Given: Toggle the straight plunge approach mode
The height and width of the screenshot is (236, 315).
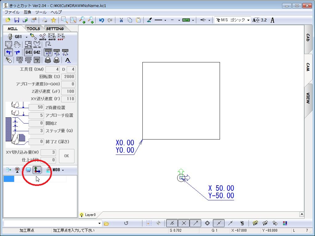Looking at the screenshot, I should coord(48,52).
